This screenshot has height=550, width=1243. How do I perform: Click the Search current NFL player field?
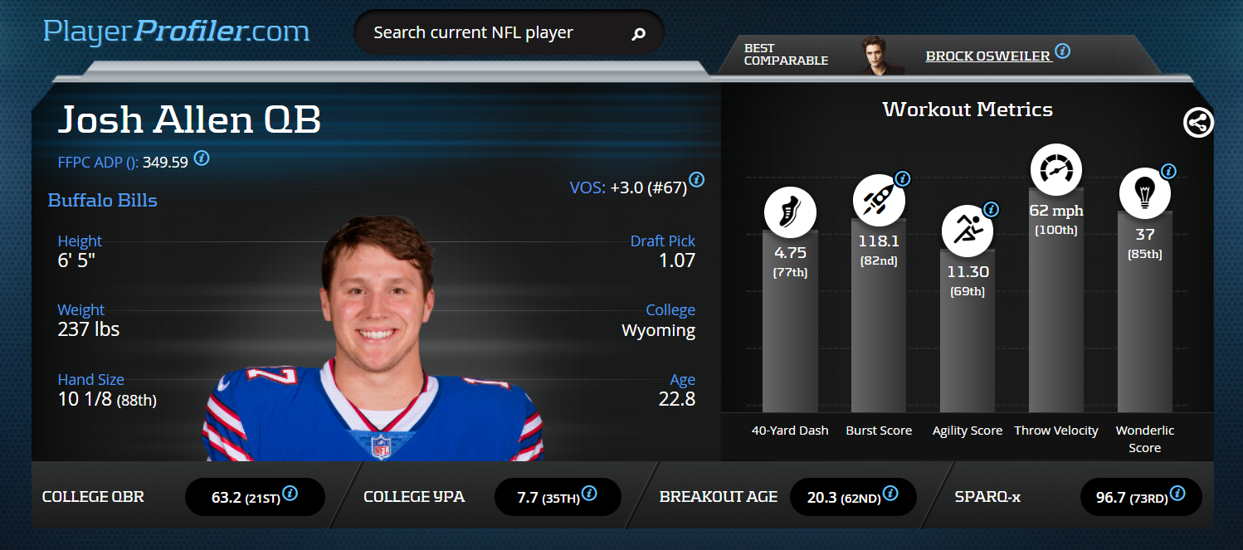click(x=494, y=33)
